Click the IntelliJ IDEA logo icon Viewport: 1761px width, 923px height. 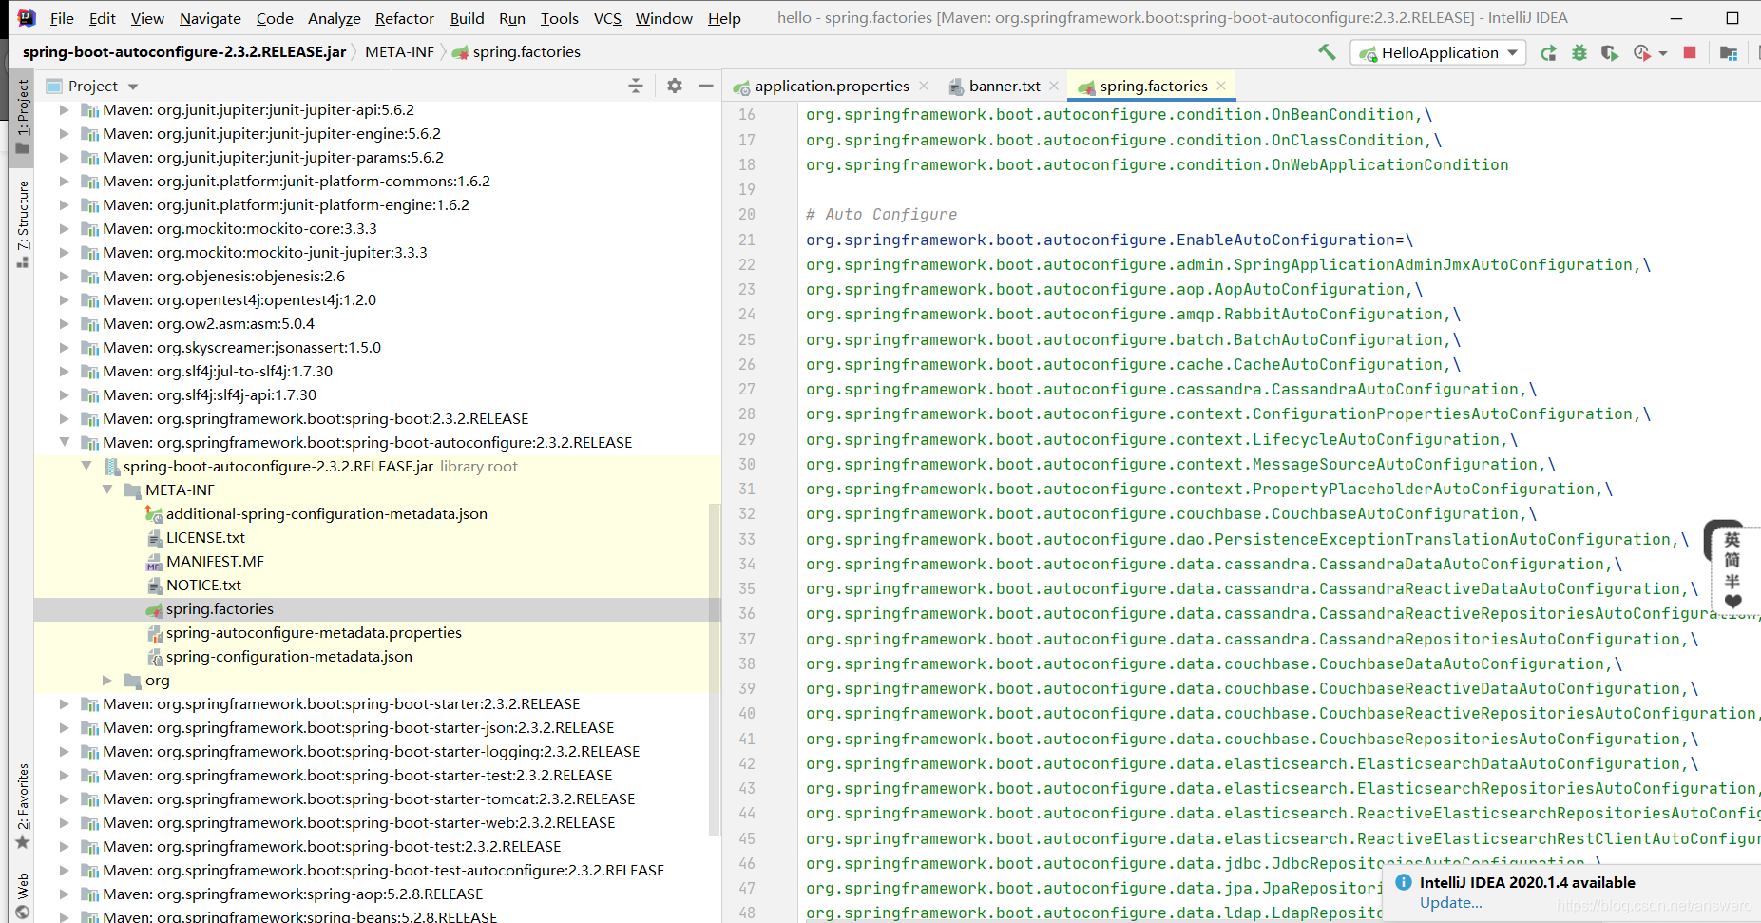(x=27, y=17)
